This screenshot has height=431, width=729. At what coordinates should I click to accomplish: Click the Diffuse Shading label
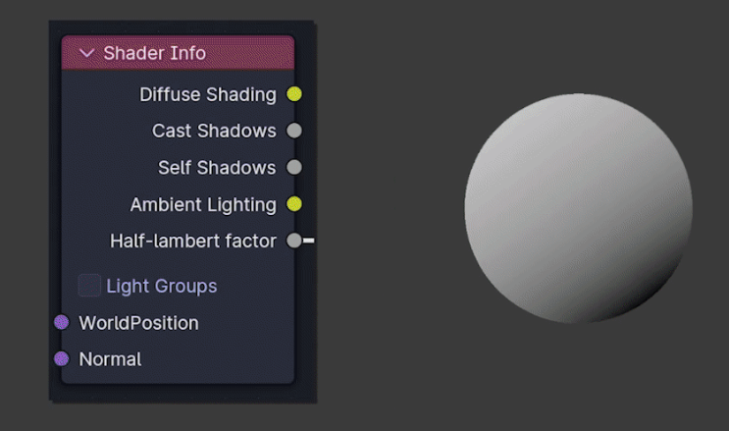coord(208,94)
